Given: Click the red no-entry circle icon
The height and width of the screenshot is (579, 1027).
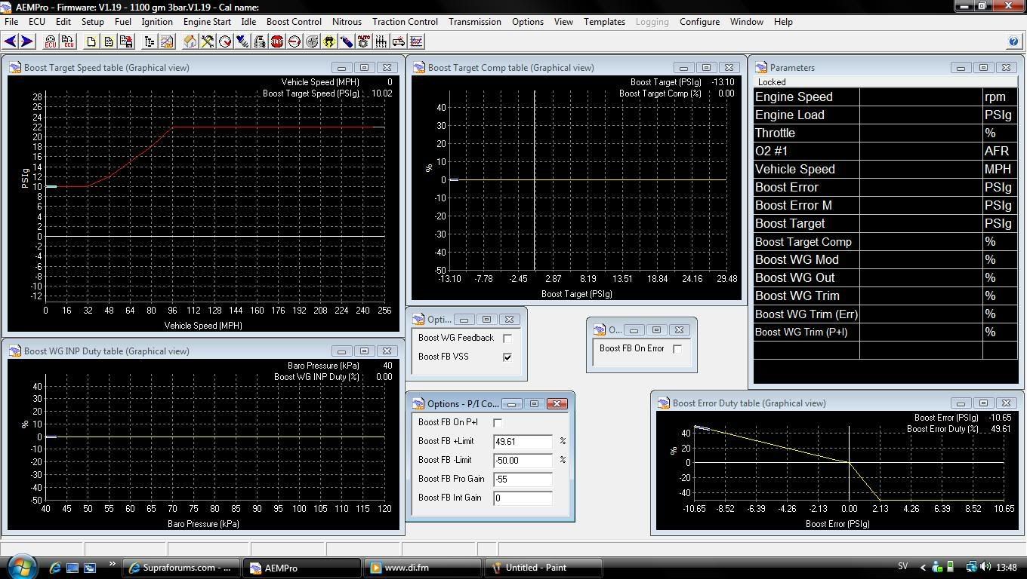Looking at the screenshot, I should (x=295, y=41).
